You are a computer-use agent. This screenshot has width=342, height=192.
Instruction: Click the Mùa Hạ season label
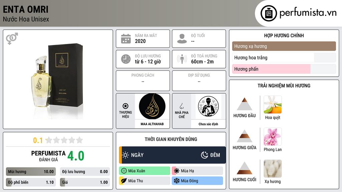(x=187, y=171)
